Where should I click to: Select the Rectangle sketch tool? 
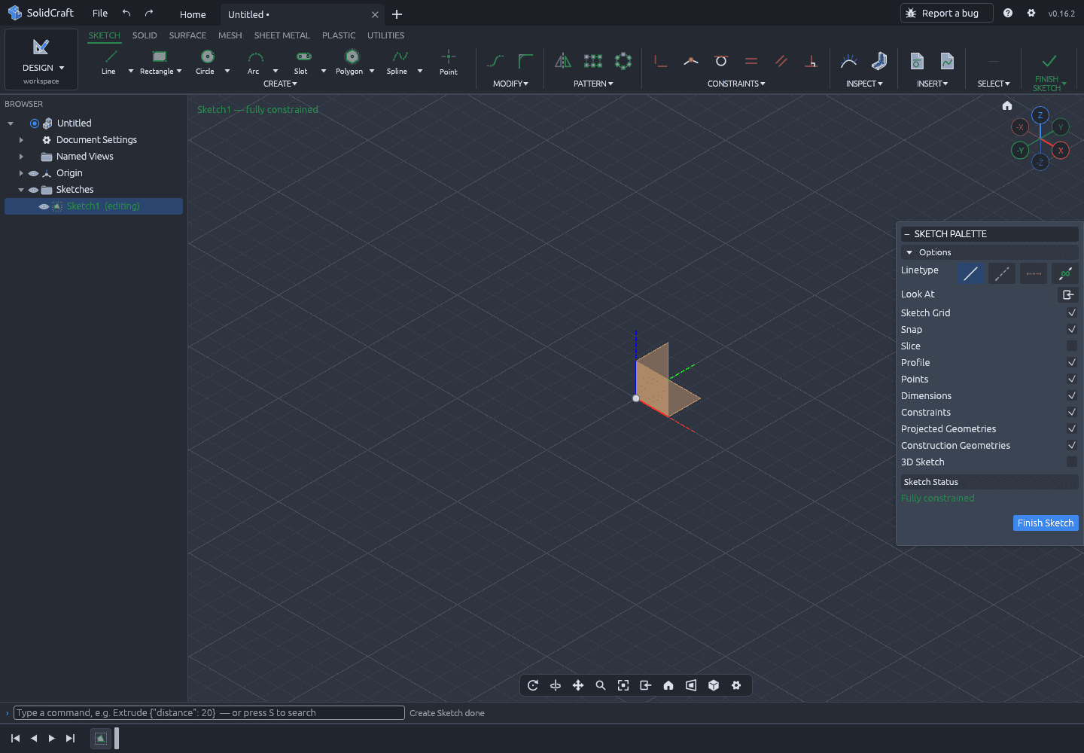click(159, 61)
